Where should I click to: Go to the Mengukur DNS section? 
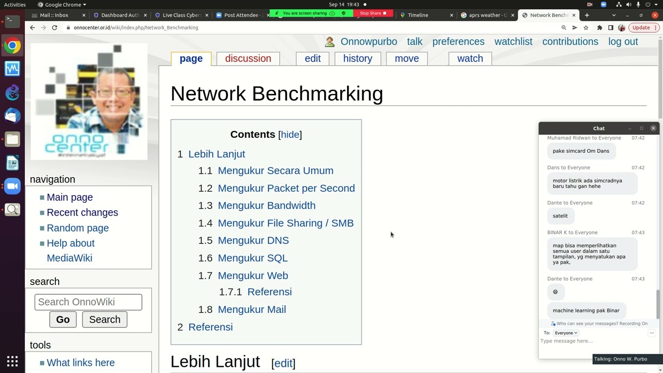tap(253, 240)
